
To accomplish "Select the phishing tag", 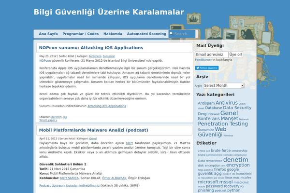I will click(x=206, y=190).
